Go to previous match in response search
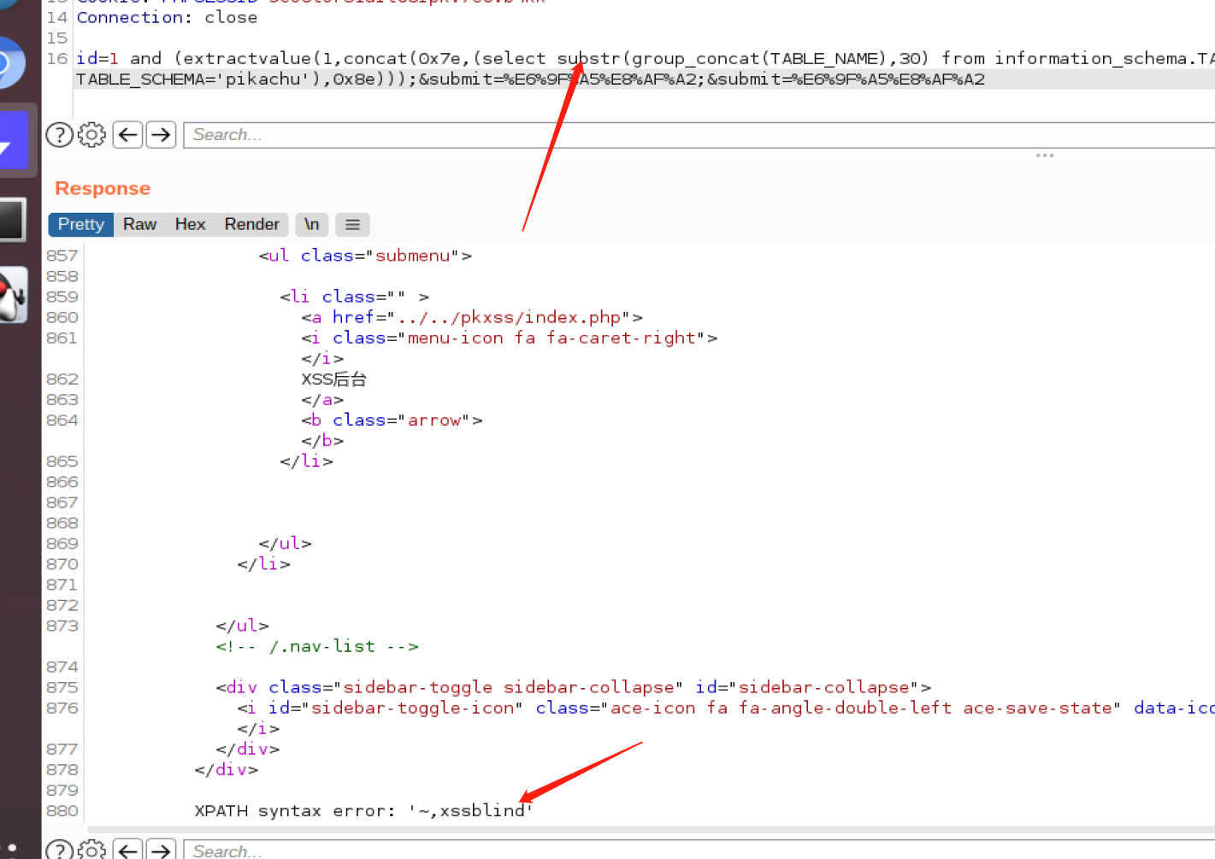 pos(128,850)
